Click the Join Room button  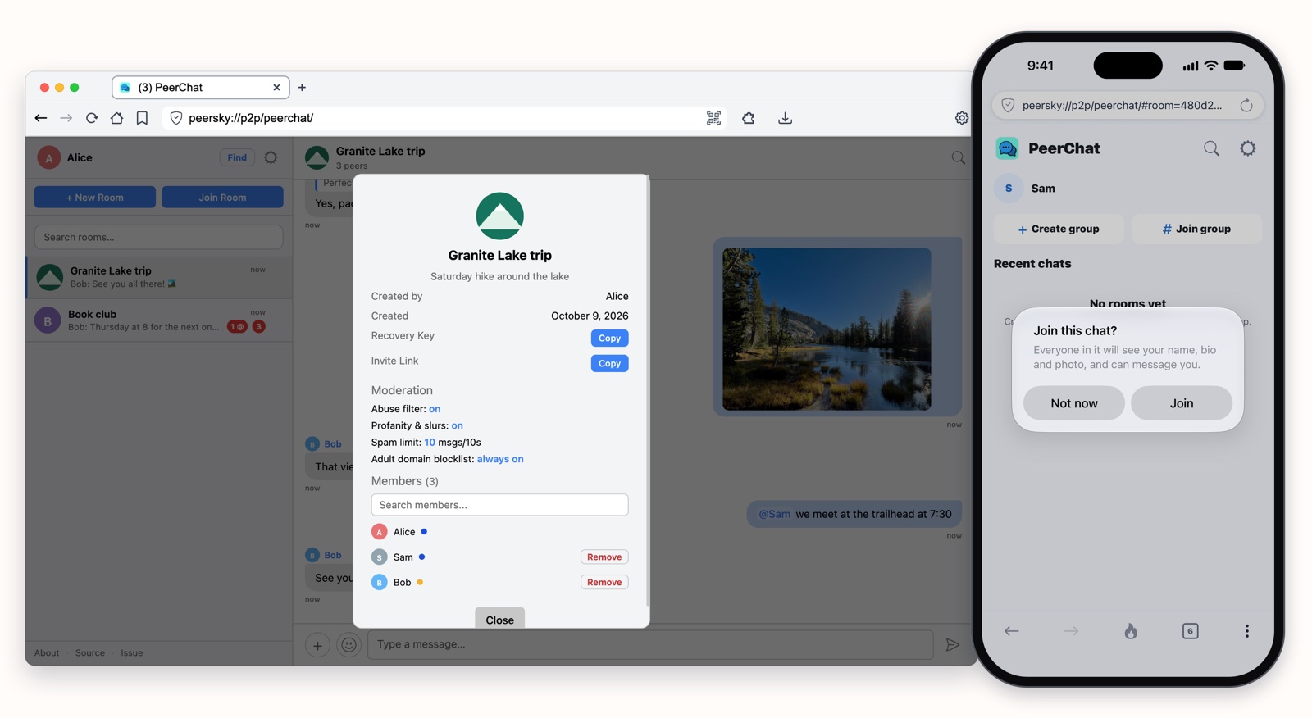click(222, 198)
